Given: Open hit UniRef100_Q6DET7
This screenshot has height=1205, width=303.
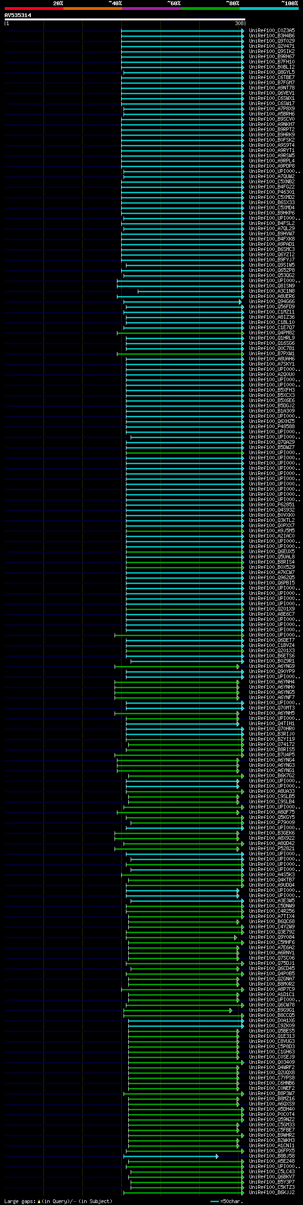Looking at the screenshot, I should [272, 640].
